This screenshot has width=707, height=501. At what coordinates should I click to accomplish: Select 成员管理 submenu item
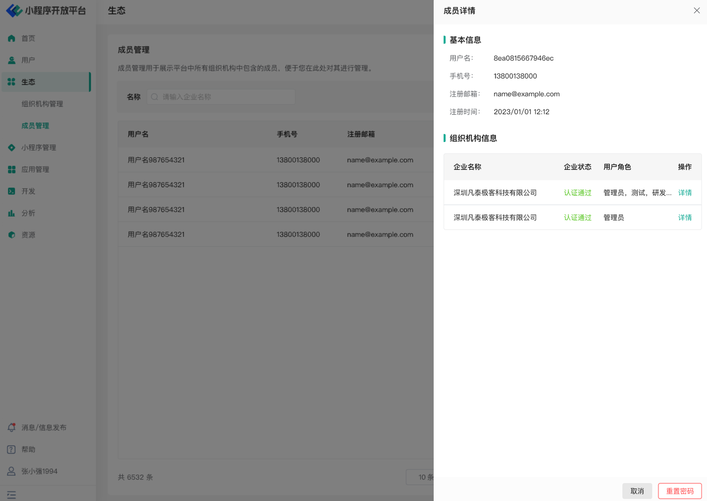[35, 126]
